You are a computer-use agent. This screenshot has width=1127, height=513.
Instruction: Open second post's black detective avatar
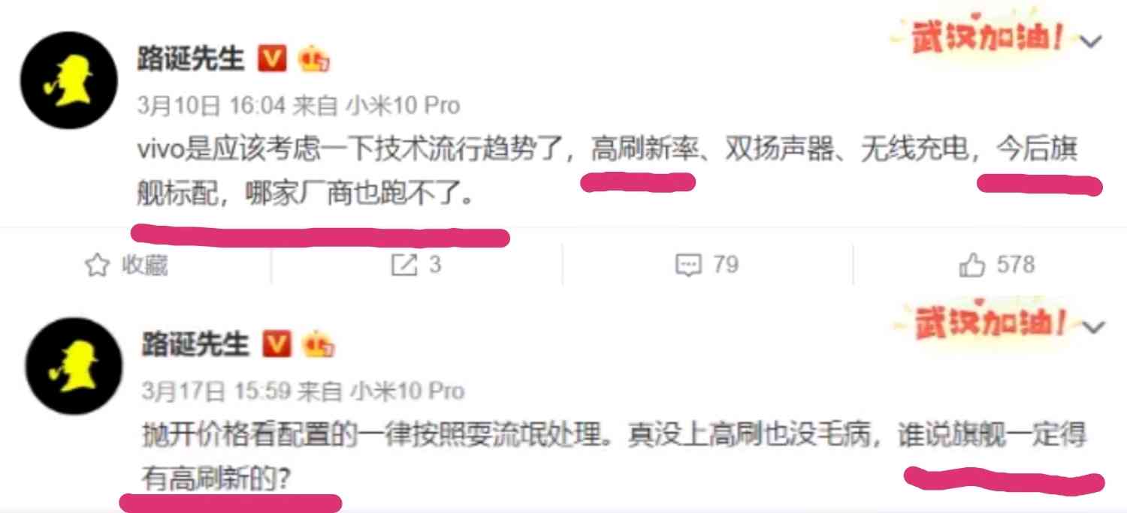click(73, 366)
